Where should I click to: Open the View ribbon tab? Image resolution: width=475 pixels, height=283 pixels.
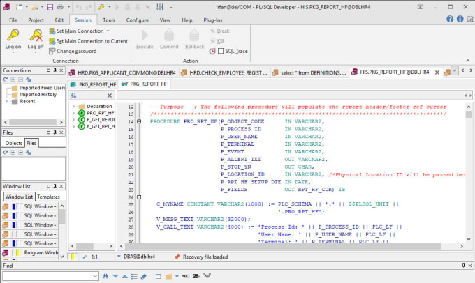coord(165,20)
